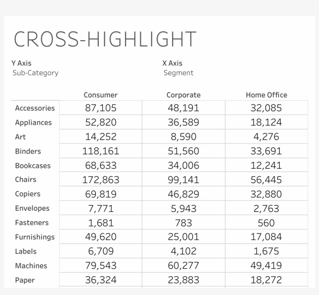This screenshot has height=295, width=319.
Task: Open the X Axis Segment parameter dropdown
Action: [x=178, y=73]
